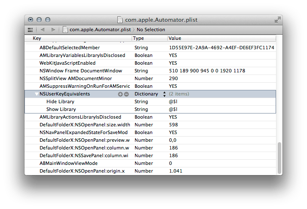Select the NSSplitView AMDocumentMinor key
Image resolution: width=307 pixels, height=209 pixels.
click(76, 78)
